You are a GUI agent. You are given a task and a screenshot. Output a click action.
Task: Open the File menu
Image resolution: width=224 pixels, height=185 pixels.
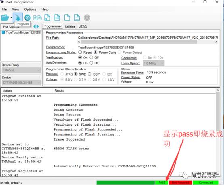pyautogui.click(x=4, y=9)
